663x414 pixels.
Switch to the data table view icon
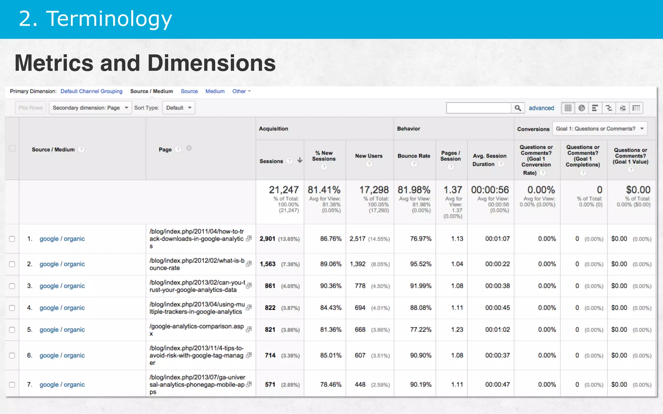pyautogui.click(x=568, y=108)
